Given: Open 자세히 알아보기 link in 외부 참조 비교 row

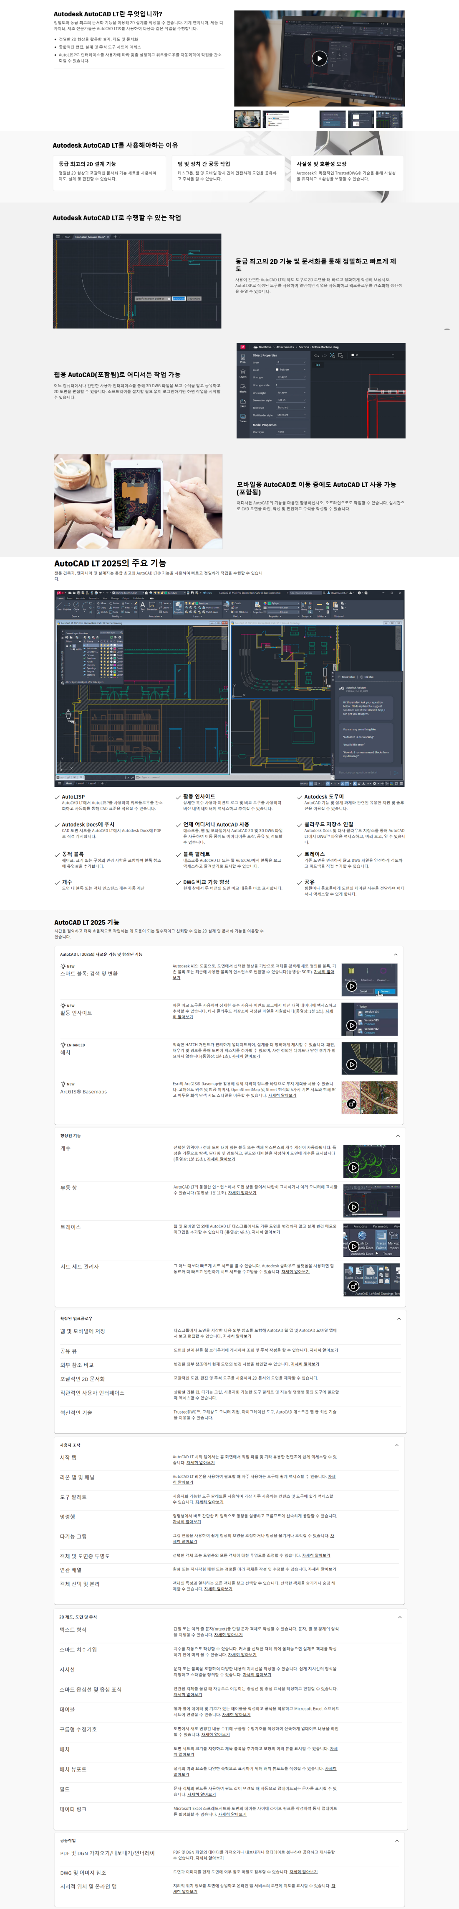Looking at the screenshot, I should [x=305, y=1364].
